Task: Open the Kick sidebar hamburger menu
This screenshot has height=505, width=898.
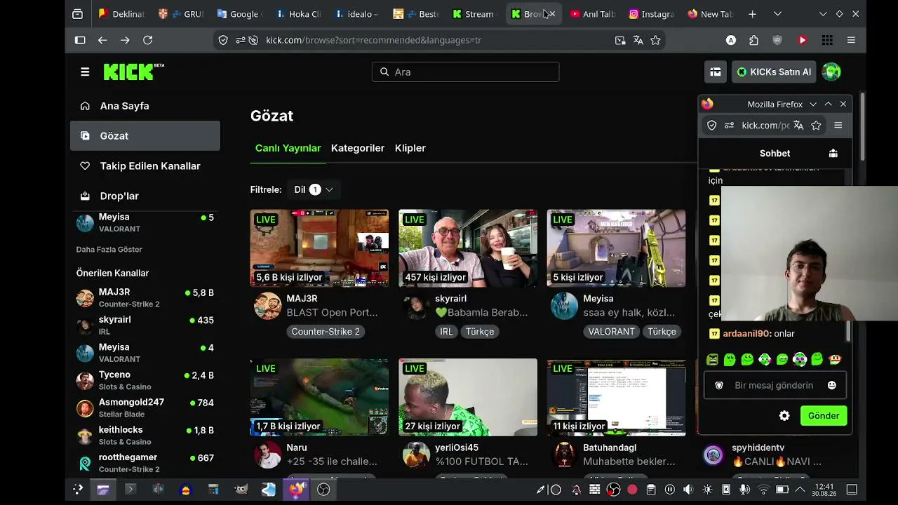Action: (x=85, y=72)
